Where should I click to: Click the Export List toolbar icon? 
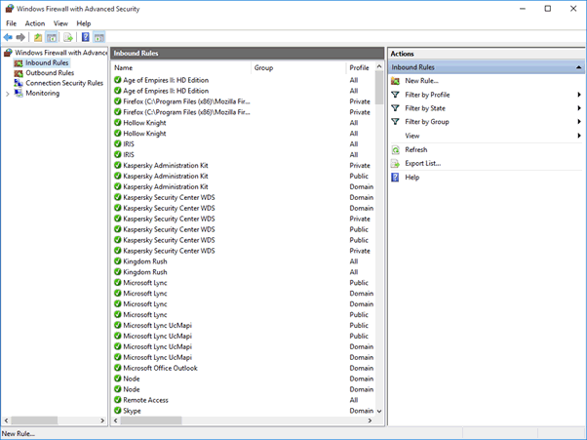[x=67, y=37]
